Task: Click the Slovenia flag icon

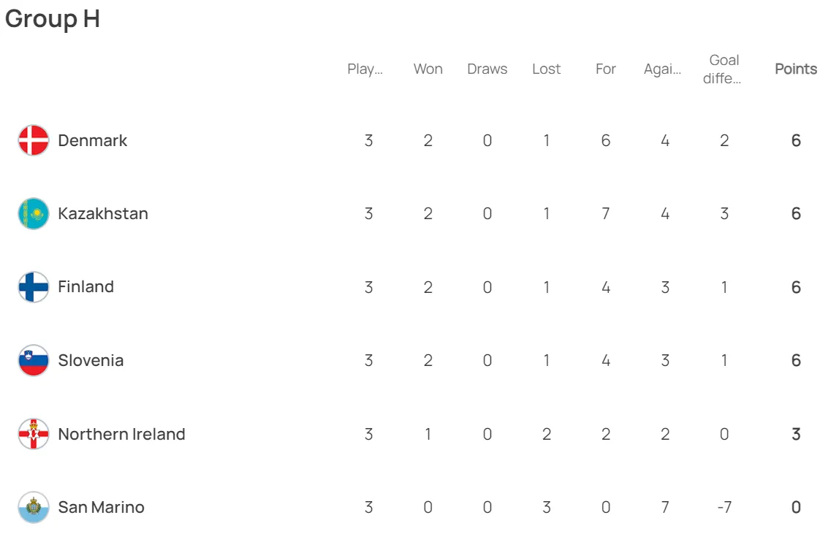Action: point(34,360)
